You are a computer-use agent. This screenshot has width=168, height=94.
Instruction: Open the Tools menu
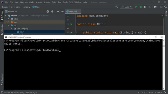coord(65,2)
